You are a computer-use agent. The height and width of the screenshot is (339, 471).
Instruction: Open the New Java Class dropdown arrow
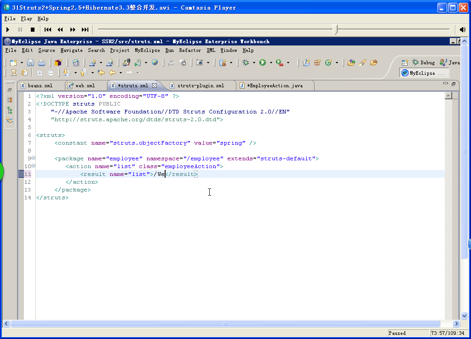[x=337, y=62]
